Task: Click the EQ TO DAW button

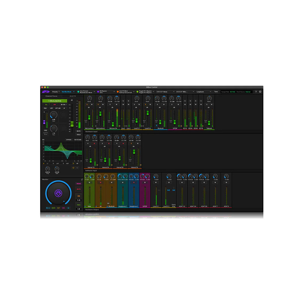Action: [78, 140]
